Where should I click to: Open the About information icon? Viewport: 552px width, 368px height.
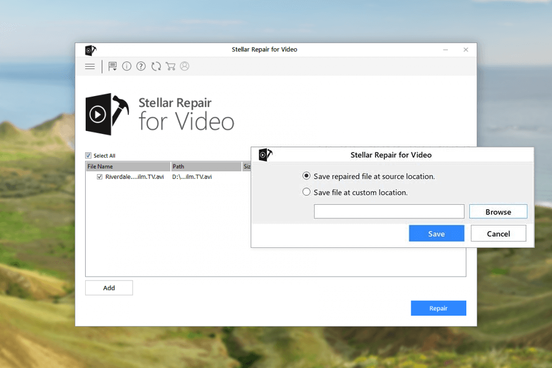pos(126,66)
